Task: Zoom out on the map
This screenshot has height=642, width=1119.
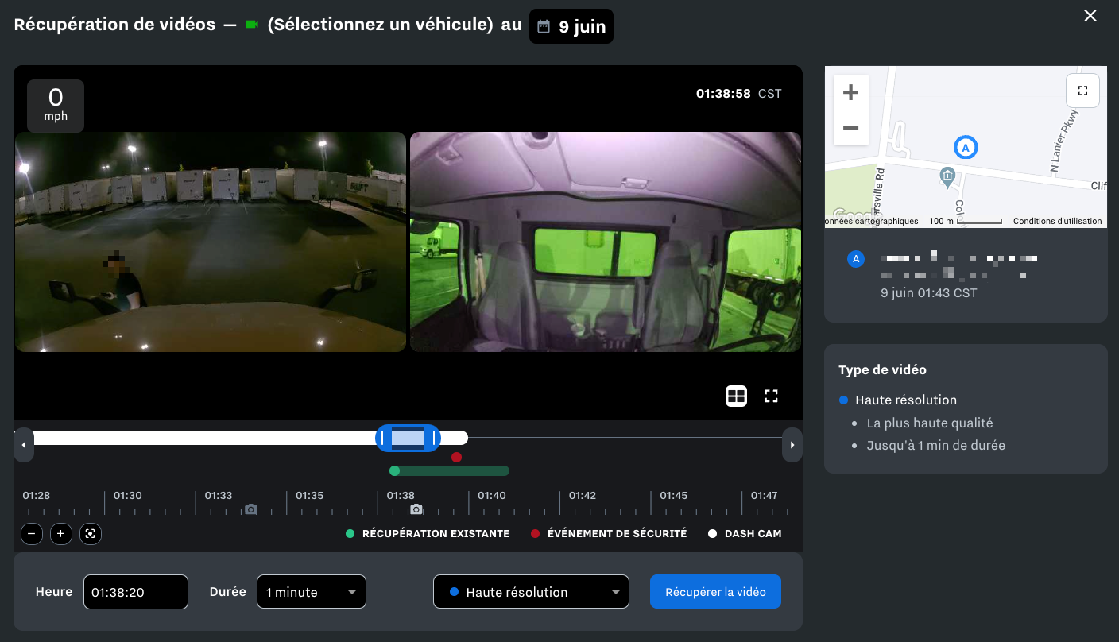Action: coord(850,128)
